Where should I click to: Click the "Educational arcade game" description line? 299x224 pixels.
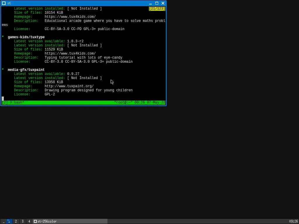click(105, 21)
